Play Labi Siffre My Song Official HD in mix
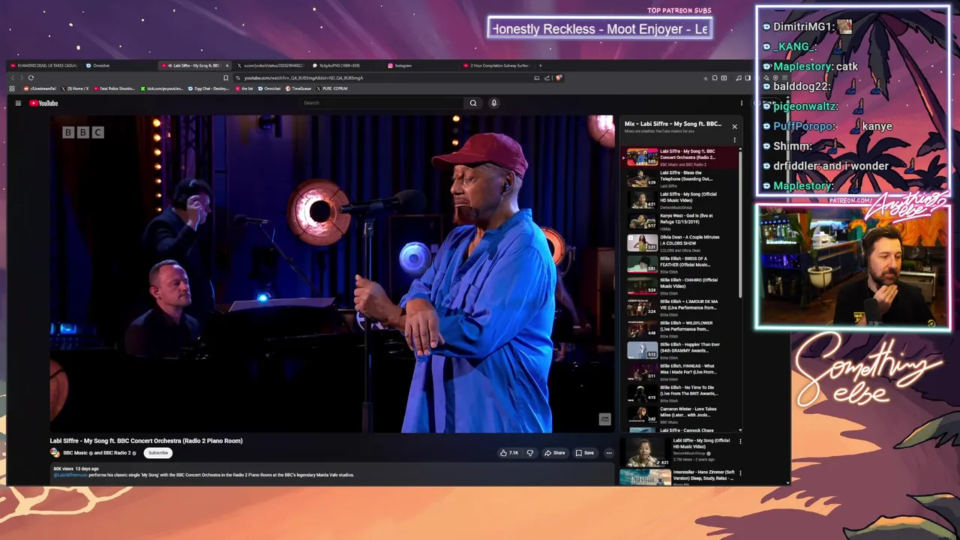This screenshot has height=540, width=960. tap(679, 200)
